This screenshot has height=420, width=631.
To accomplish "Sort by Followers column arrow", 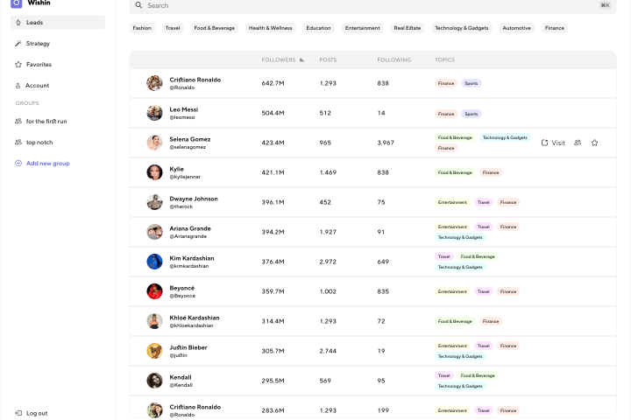I will (301, 59).
